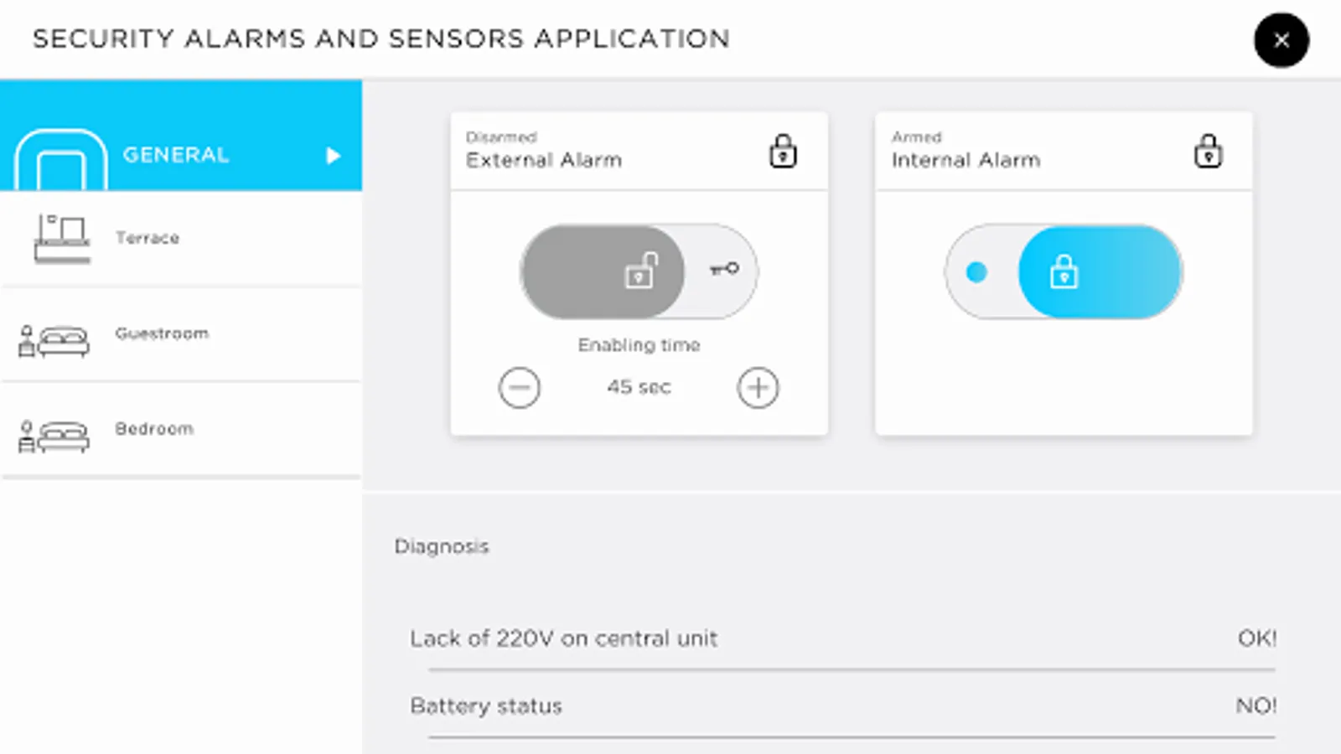Click the External Alarm padlock icon

coord(783,152)
